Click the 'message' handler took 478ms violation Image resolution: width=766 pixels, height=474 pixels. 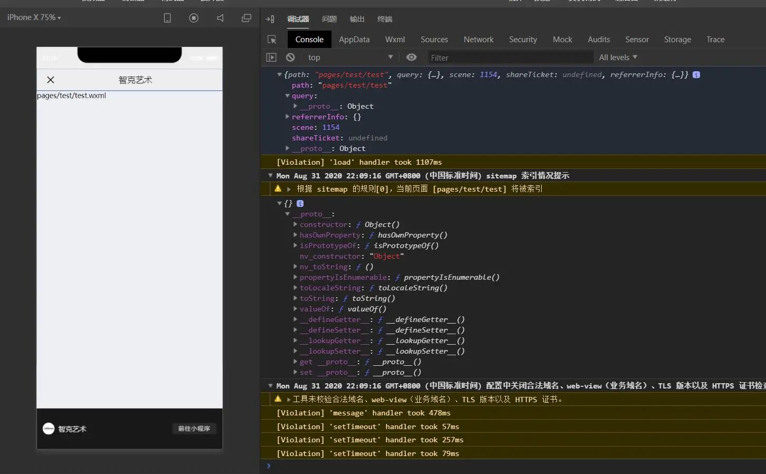click(363, 413)
